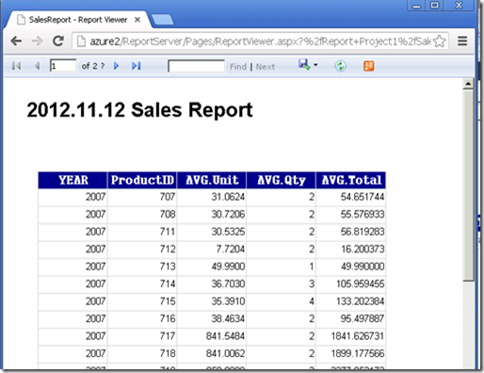The width and height of the screenshot is (484, 373).
Task: Click AVG.Total value 1899.177566
Action: pyautogui.click(x=358, y=354)
